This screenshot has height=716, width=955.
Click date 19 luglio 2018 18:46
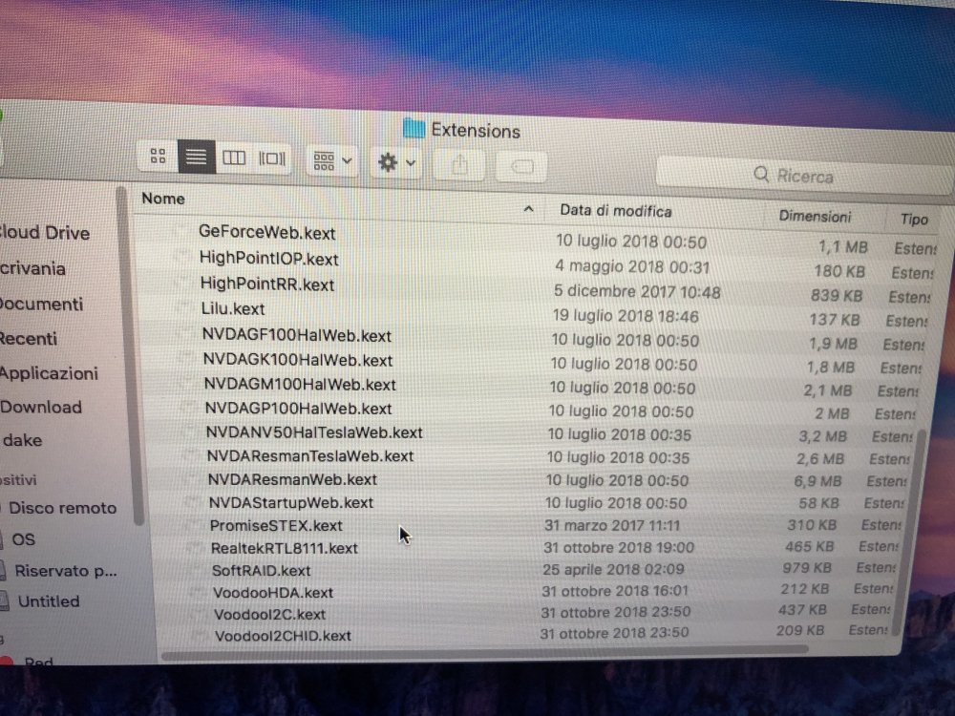(625, 316)
